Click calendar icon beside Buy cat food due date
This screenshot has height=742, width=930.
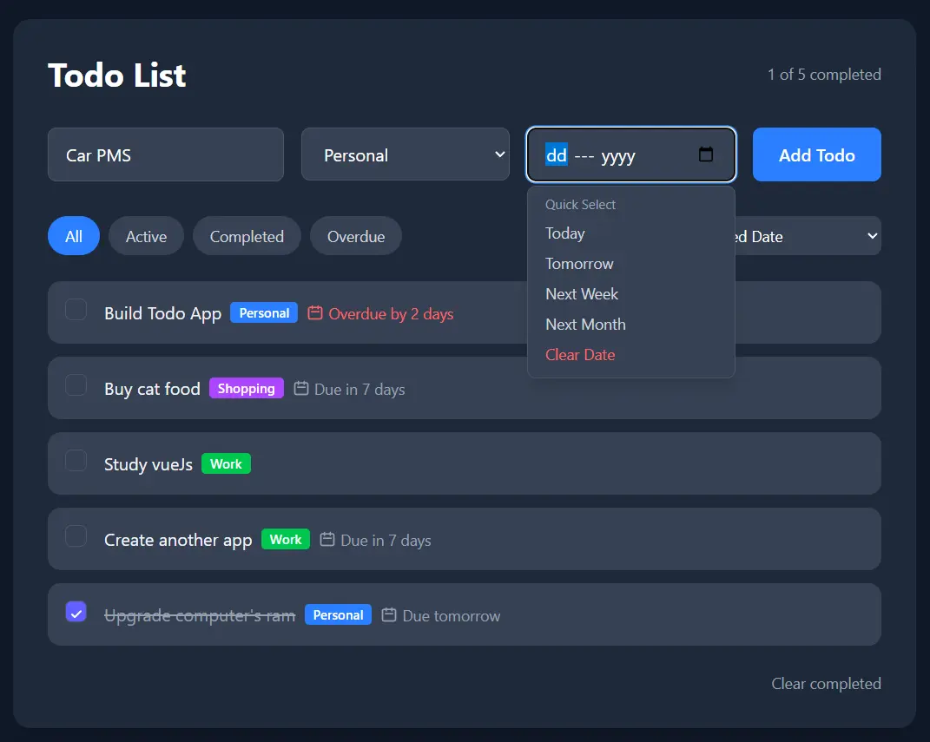point(301,388)
